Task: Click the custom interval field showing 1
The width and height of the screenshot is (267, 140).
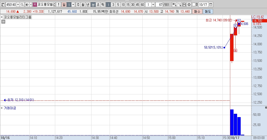Action: 148,5
